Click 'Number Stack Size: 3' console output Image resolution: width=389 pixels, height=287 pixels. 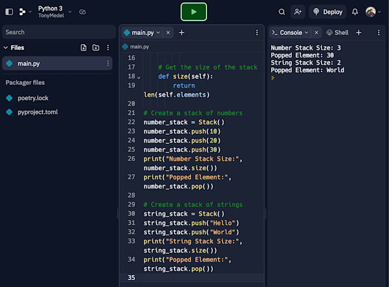(x=305, y=48)
